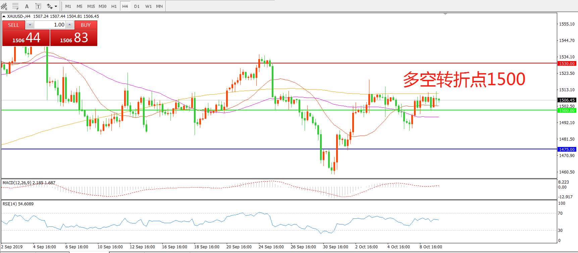Click the lot volume input field
This screenshot has width=578, height=253.
pyautogui.click(x=50, y=25)
